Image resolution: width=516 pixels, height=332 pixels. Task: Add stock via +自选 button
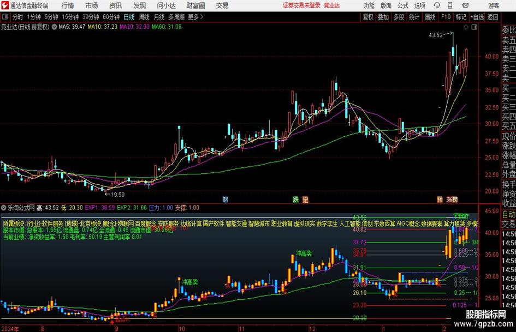coord(477,17)
